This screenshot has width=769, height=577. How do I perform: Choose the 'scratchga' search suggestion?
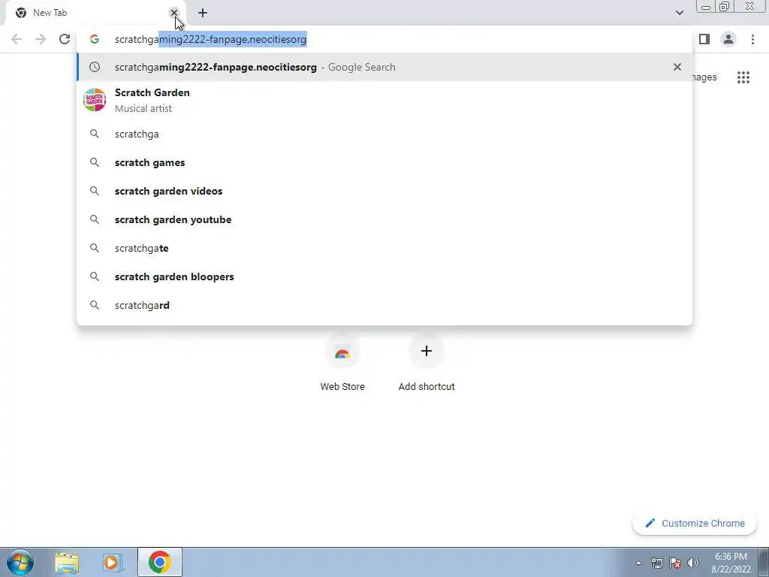[x=384, y=134]
